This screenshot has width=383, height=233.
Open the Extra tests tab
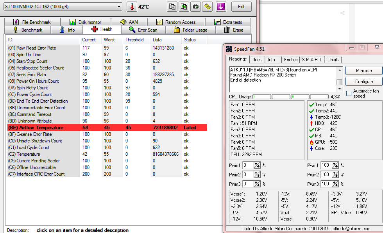tap(228, 22)
